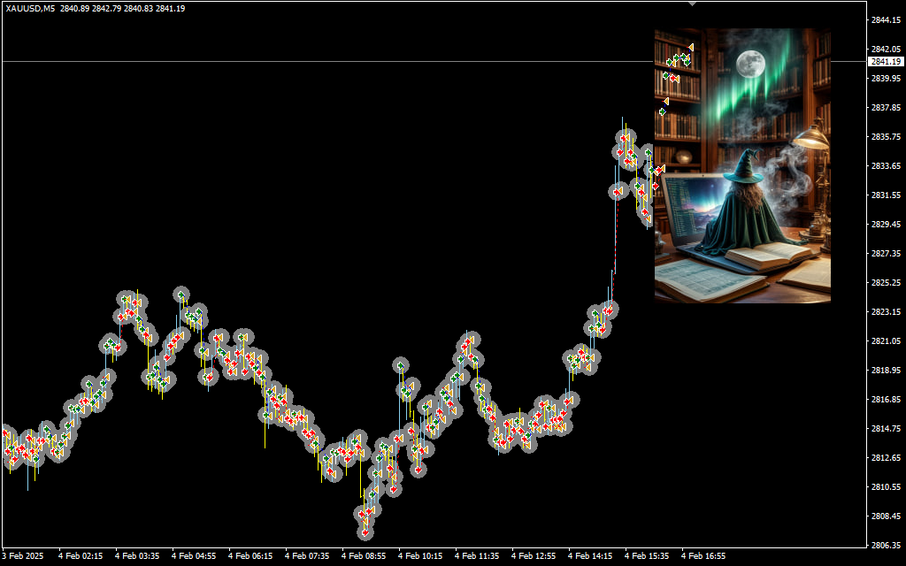Click the chart shift triangle marker at top
906x566 pixels.
click(x=692, y=4)
